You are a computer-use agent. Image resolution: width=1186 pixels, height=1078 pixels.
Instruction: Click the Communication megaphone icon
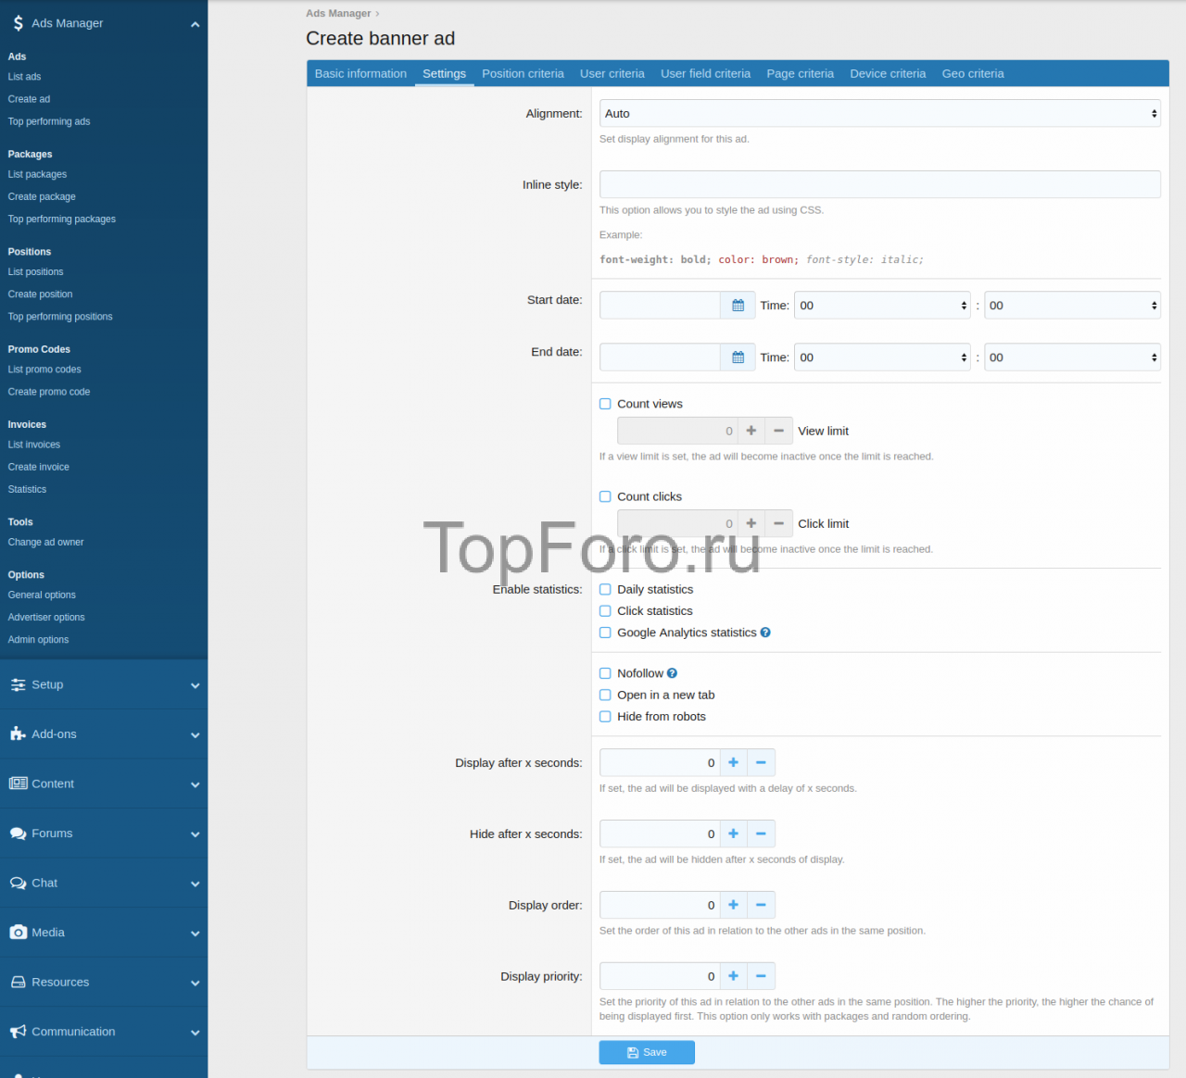tap(19, 1032)
